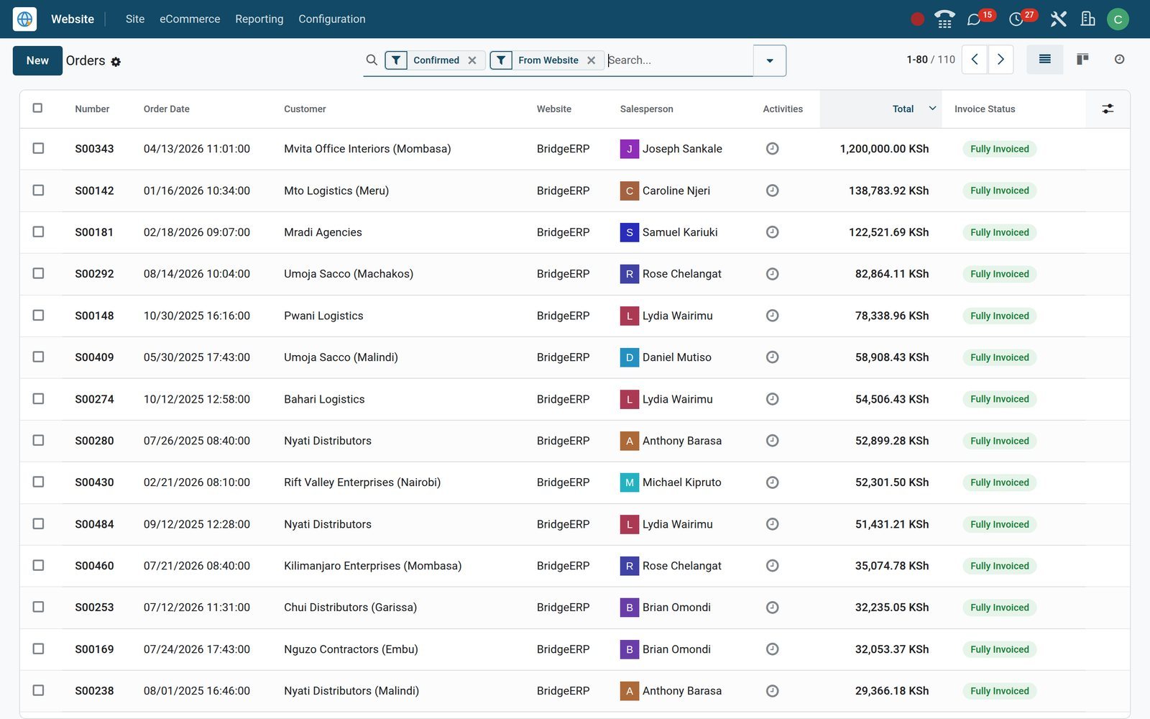Click the search magnifier icon

[x=372, y=60]
